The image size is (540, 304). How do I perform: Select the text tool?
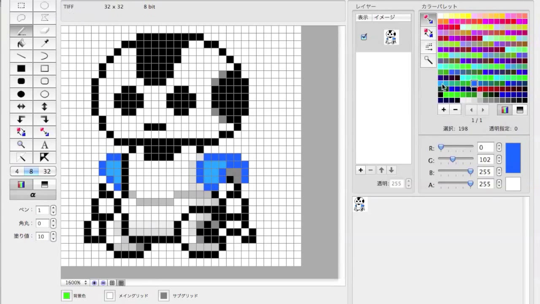(x=44, y=144)
